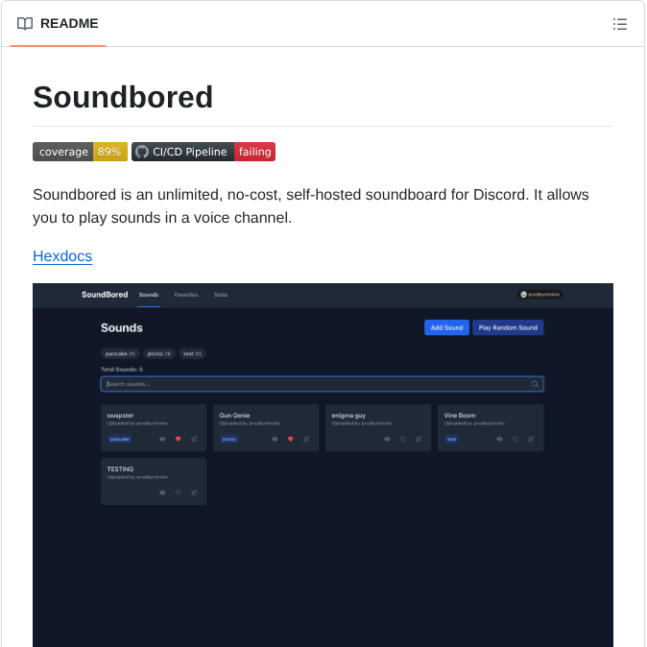Click the search magnifier icon
Screen dimensions: 647x647
(535, 384)
